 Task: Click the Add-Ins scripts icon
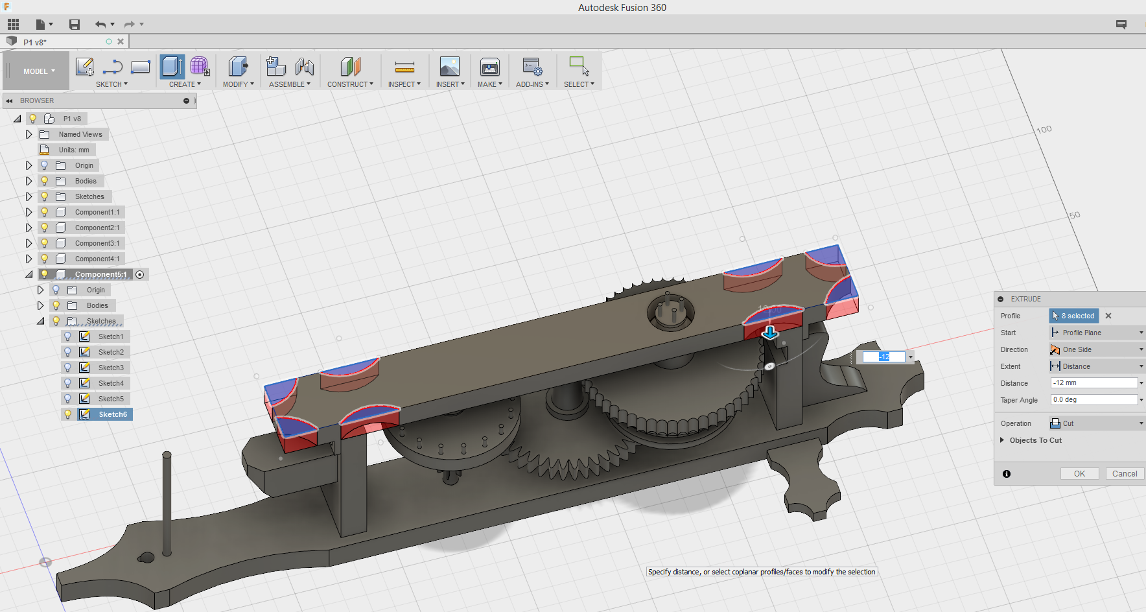(532, 66)
